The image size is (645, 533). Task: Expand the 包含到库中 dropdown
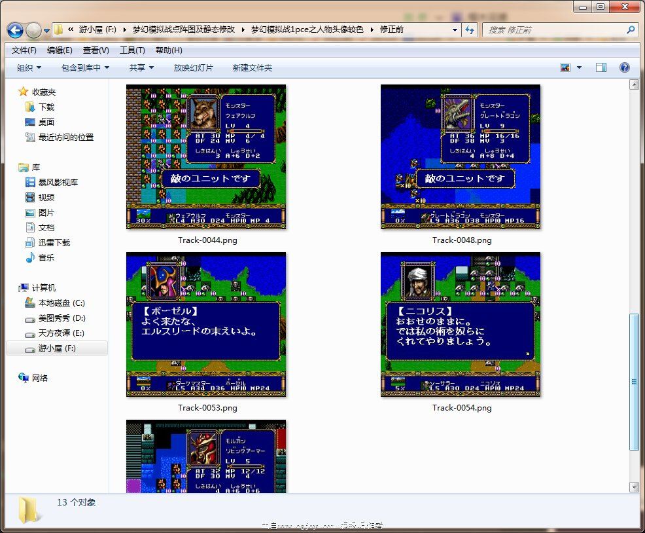[x=85, y=67]
